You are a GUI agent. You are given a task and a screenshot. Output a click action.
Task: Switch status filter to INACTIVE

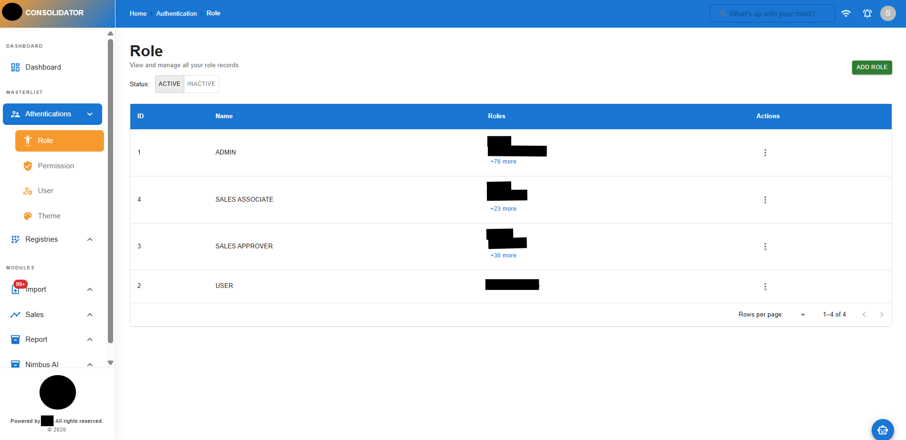click(201, 84)
